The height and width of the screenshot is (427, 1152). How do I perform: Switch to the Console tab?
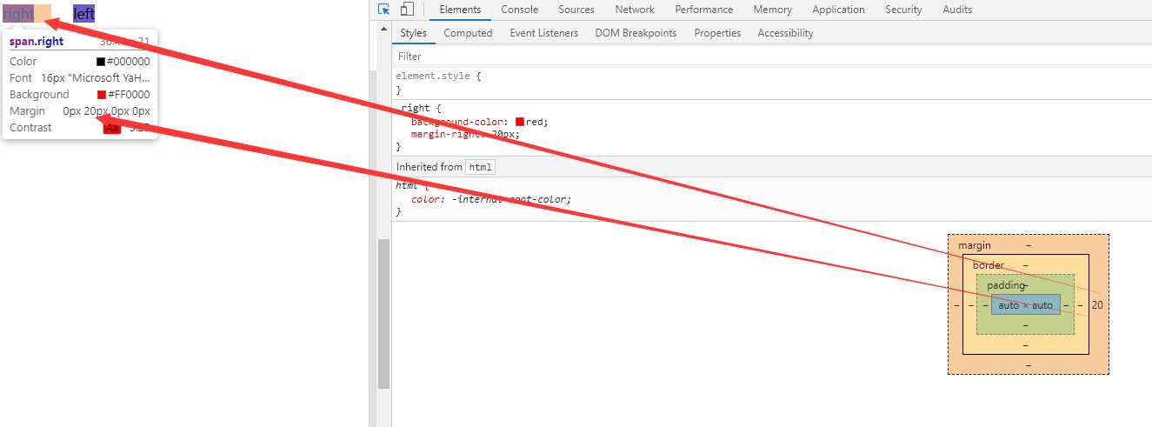click(x=520, y=10)
